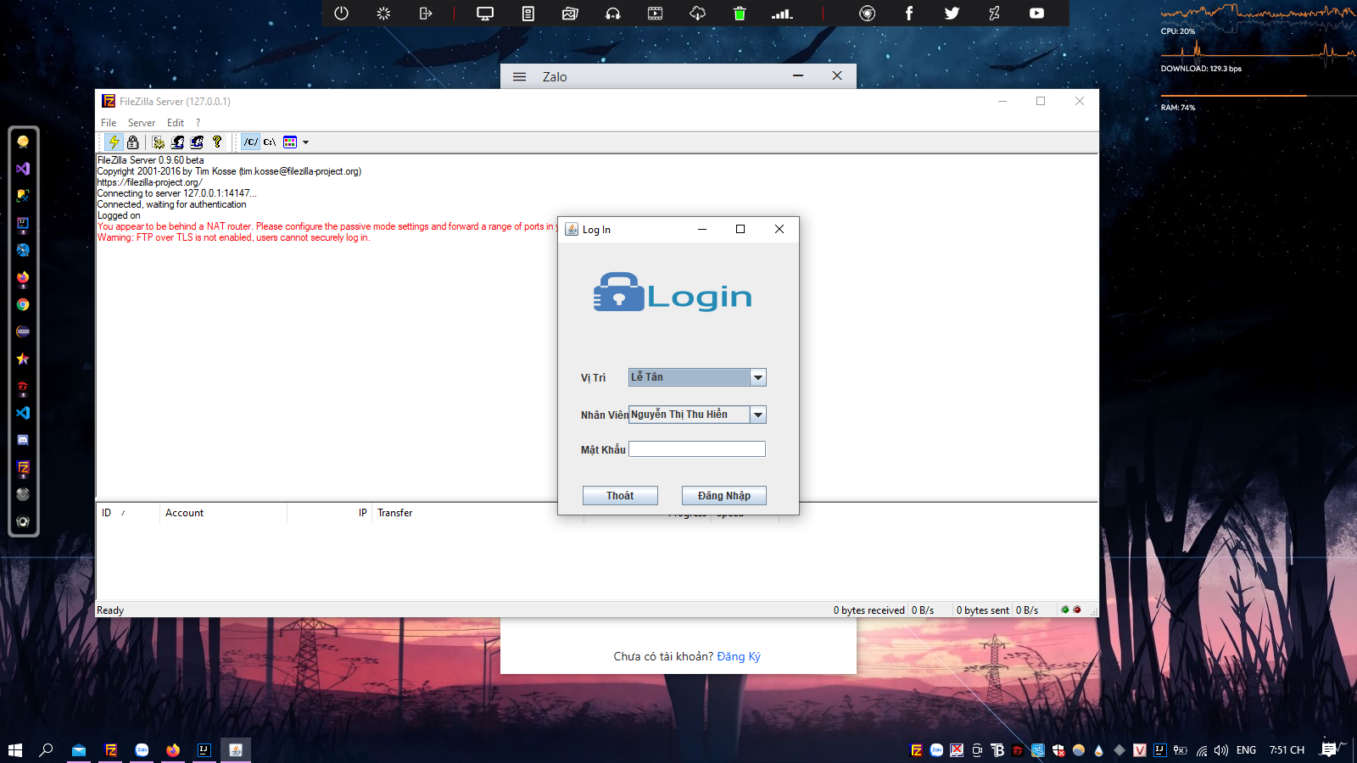The height and width of the screenshot is (763, 1357).
Task: Open server settings icon in FileZilla toolbar
Action: (x=159, y=142)
